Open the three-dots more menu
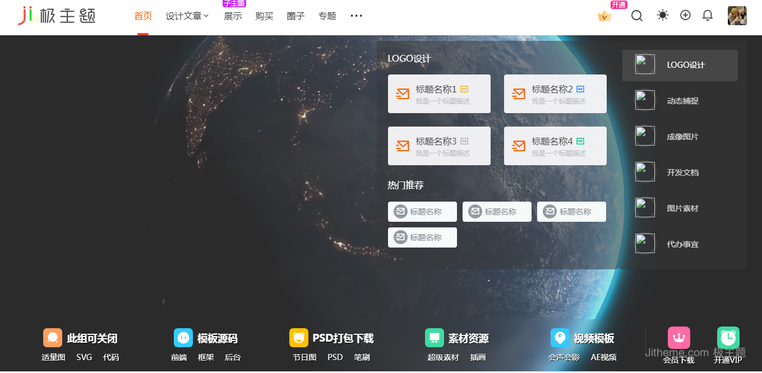 coord(356,16)
